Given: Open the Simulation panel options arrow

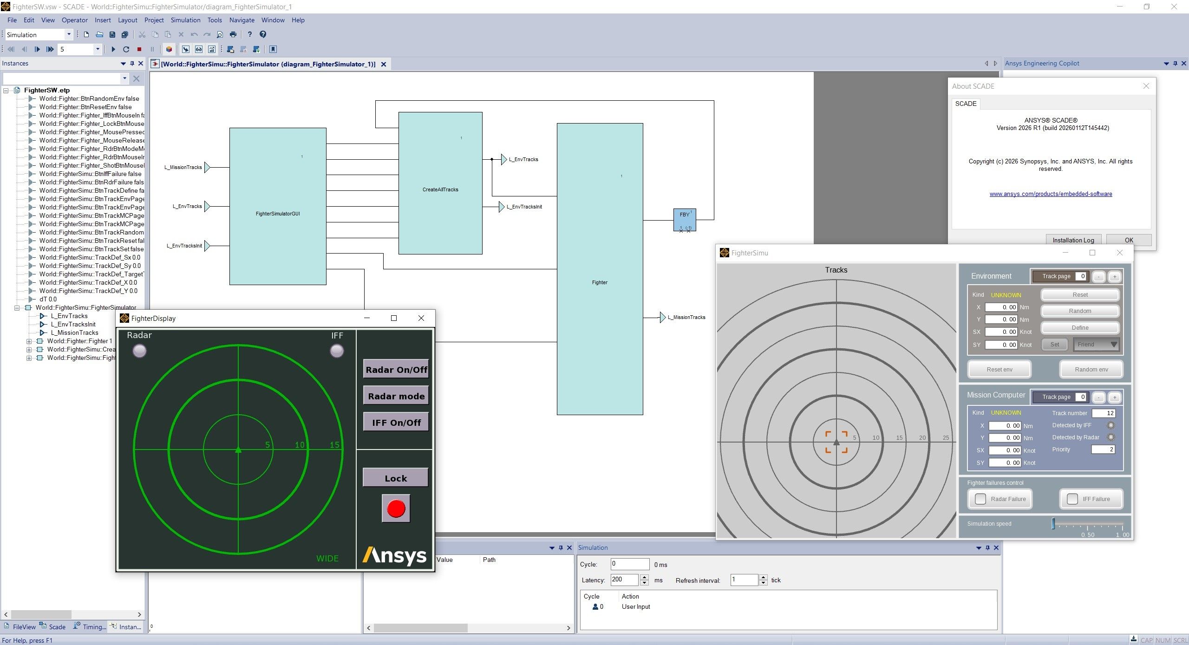Looking at the screenshot, I should tap(979, 548).
